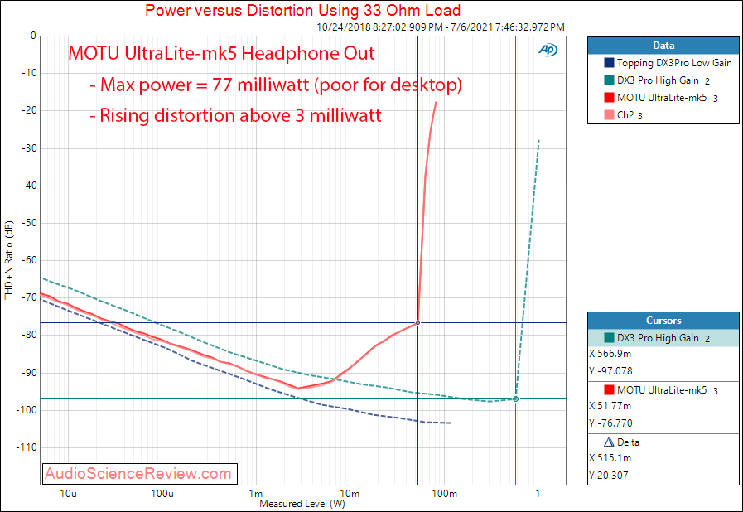
Task: Select the MOTU UltraLite-mk5 entry in the Data legend
Action: tap(663, 97)
